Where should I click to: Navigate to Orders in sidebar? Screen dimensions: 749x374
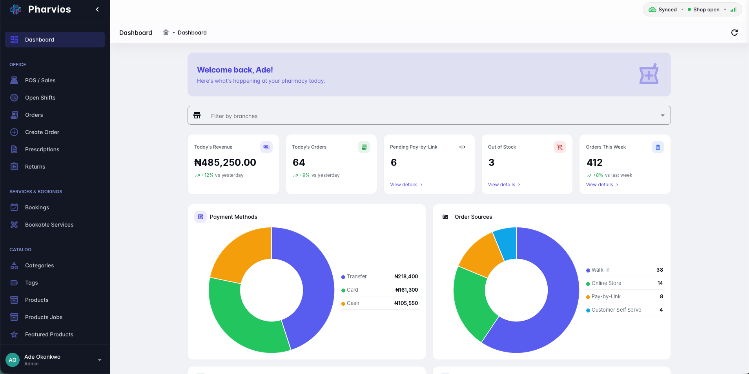click(x=55, y=115)
